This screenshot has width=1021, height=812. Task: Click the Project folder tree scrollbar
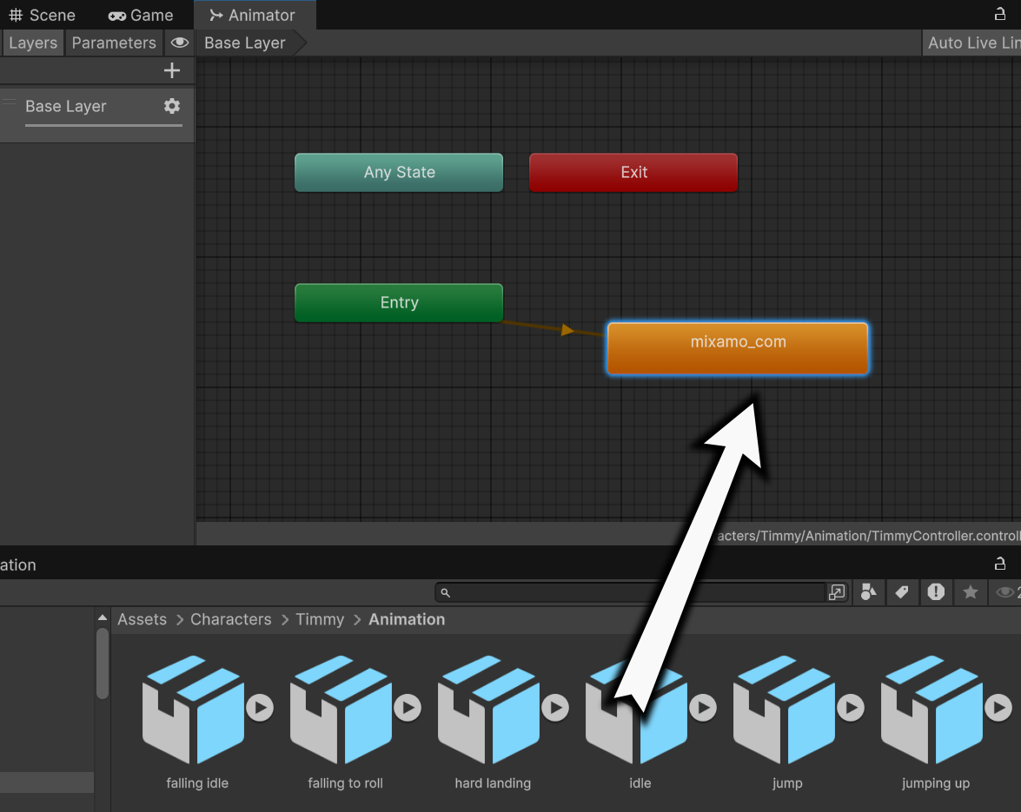click(x=103, y=663)
